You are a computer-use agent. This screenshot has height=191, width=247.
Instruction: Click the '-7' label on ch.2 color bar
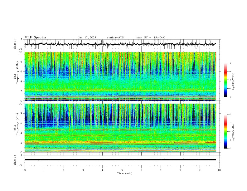pos(230,149)
